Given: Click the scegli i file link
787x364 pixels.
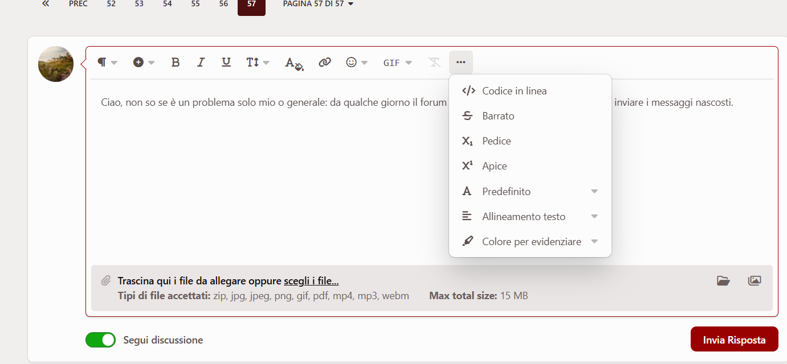Looking at the screenshot, I should 311,281.
